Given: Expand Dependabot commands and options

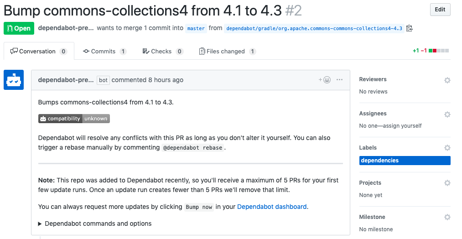Looking at the screenshot, I should (95, 223).
